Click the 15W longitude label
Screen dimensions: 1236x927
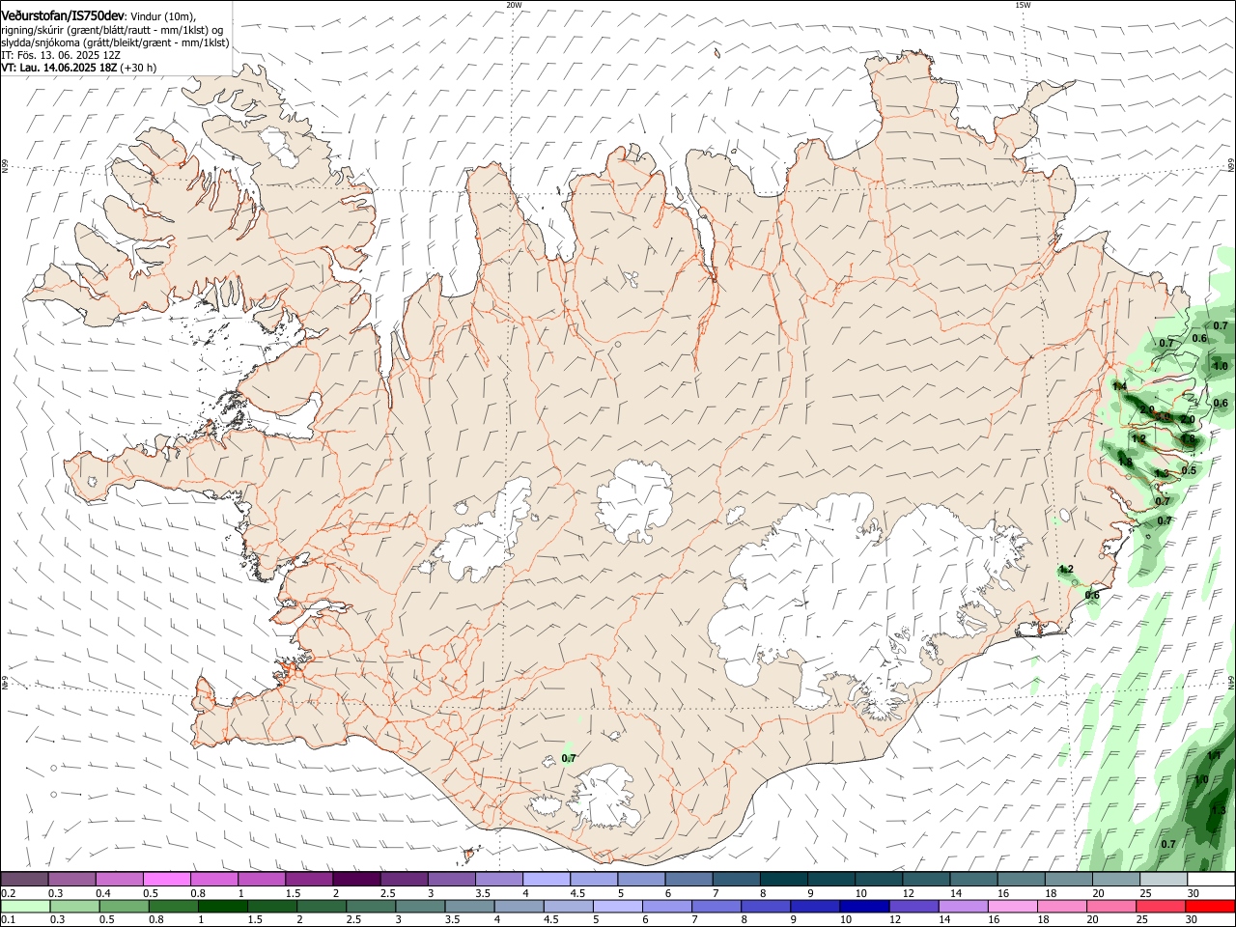[1023, 5]
